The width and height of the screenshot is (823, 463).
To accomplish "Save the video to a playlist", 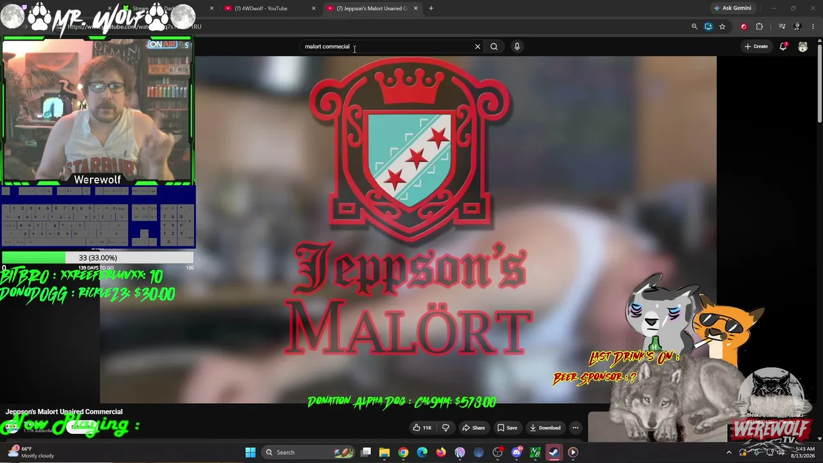I will (507, 428).
